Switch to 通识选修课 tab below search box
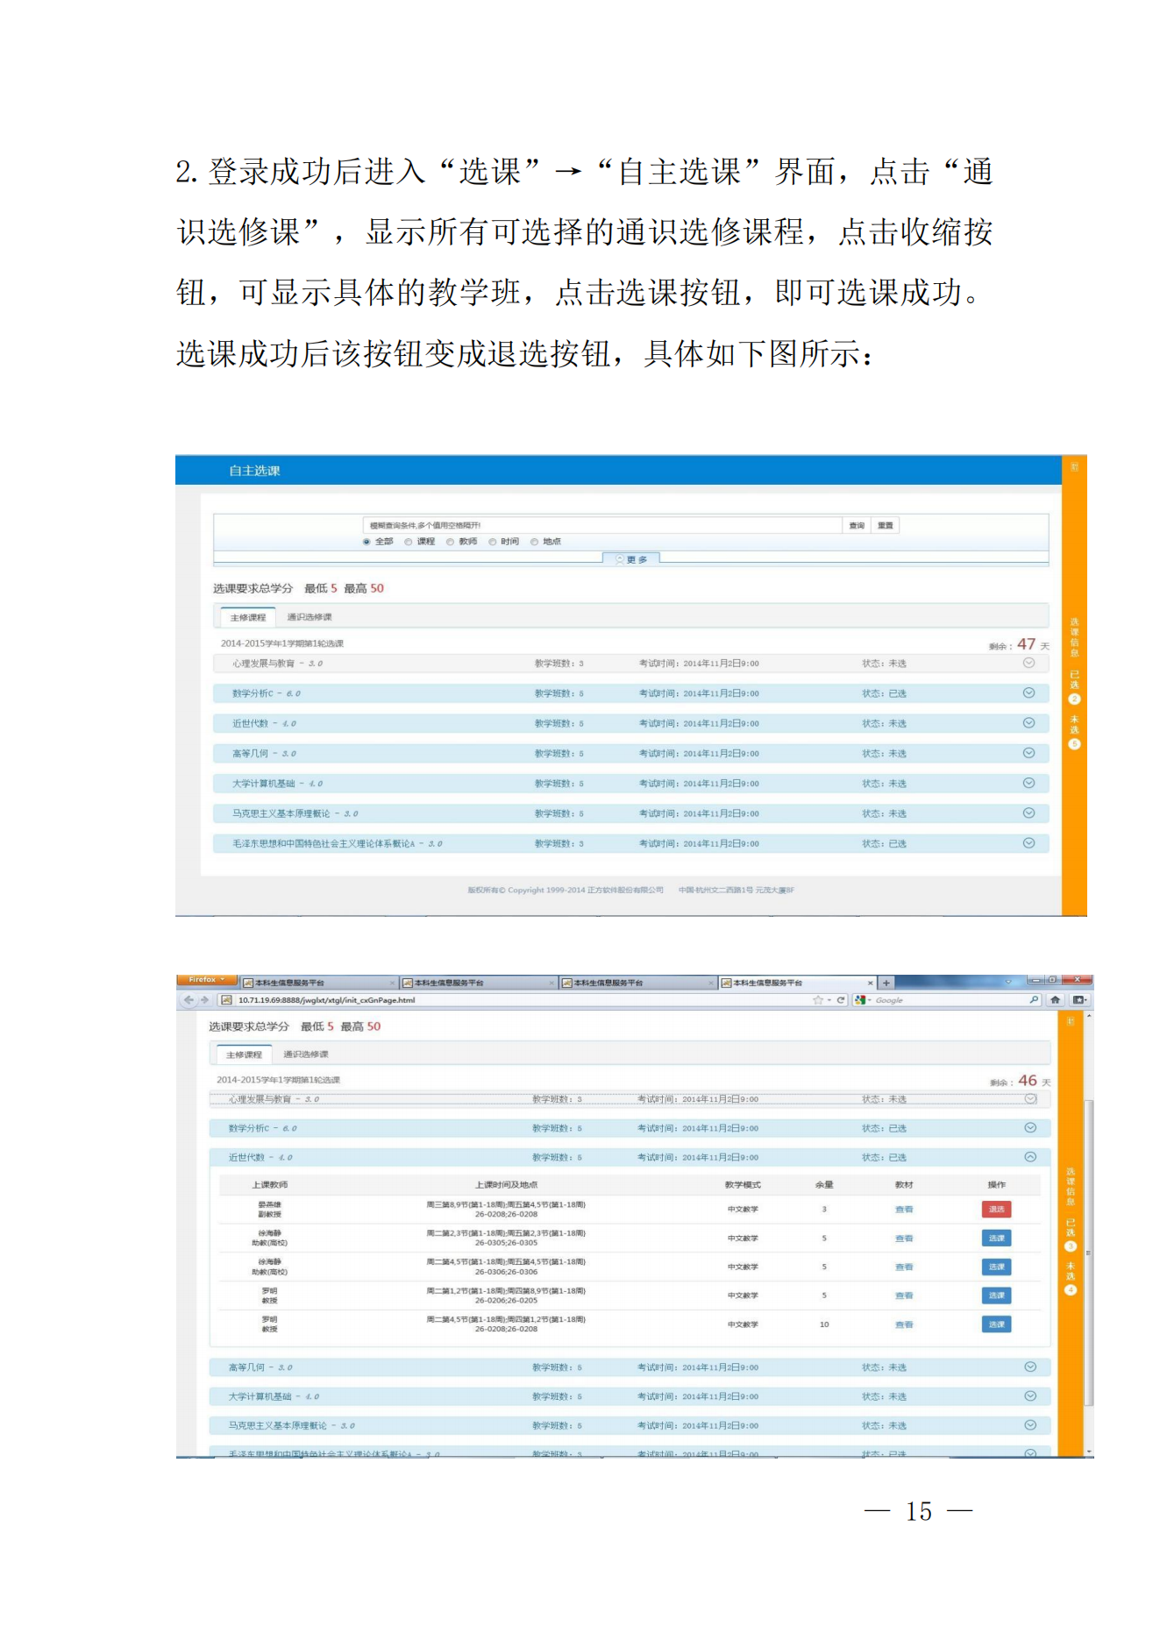 coord(310,617)
